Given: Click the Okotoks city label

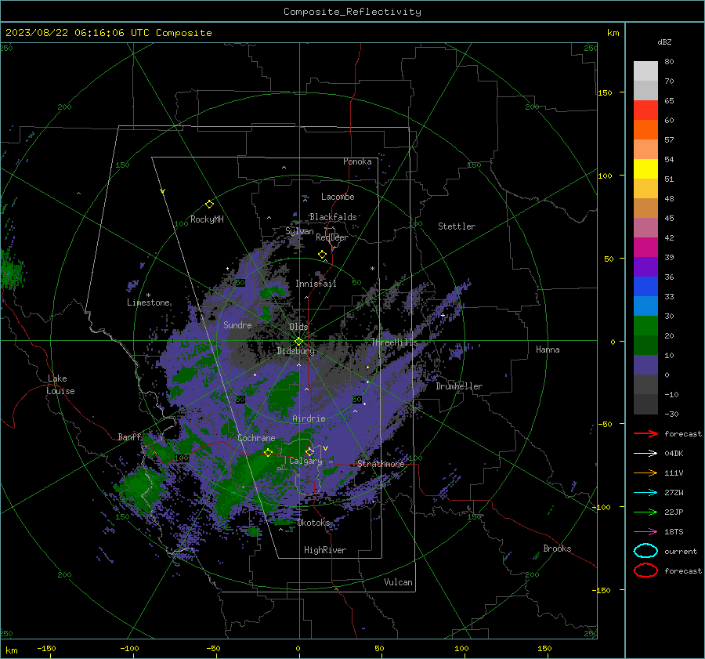Looking at the screenshot, I should point(313,523).
